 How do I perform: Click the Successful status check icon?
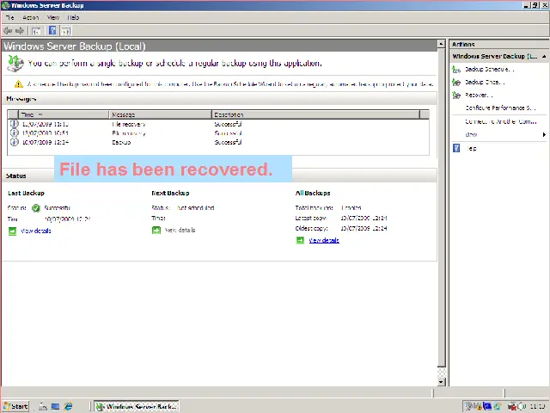pyautogui.click(x=36, y=208)
